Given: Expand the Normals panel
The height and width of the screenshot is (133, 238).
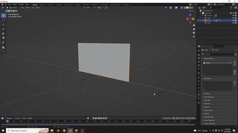Looking at the screenshot, I should (206, 107).
